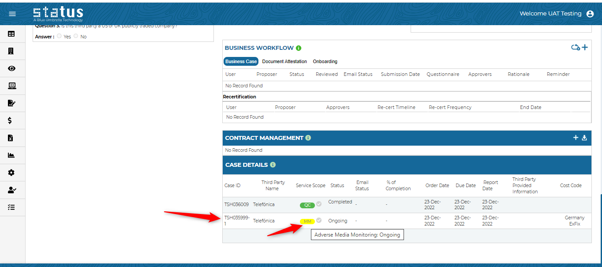Switch to the Document Attestation tab
602x267 pixels.
click(x=284, y=61)
